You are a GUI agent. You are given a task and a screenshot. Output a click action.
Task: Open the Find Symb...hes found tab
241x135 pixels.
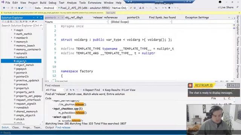point(162,18)
